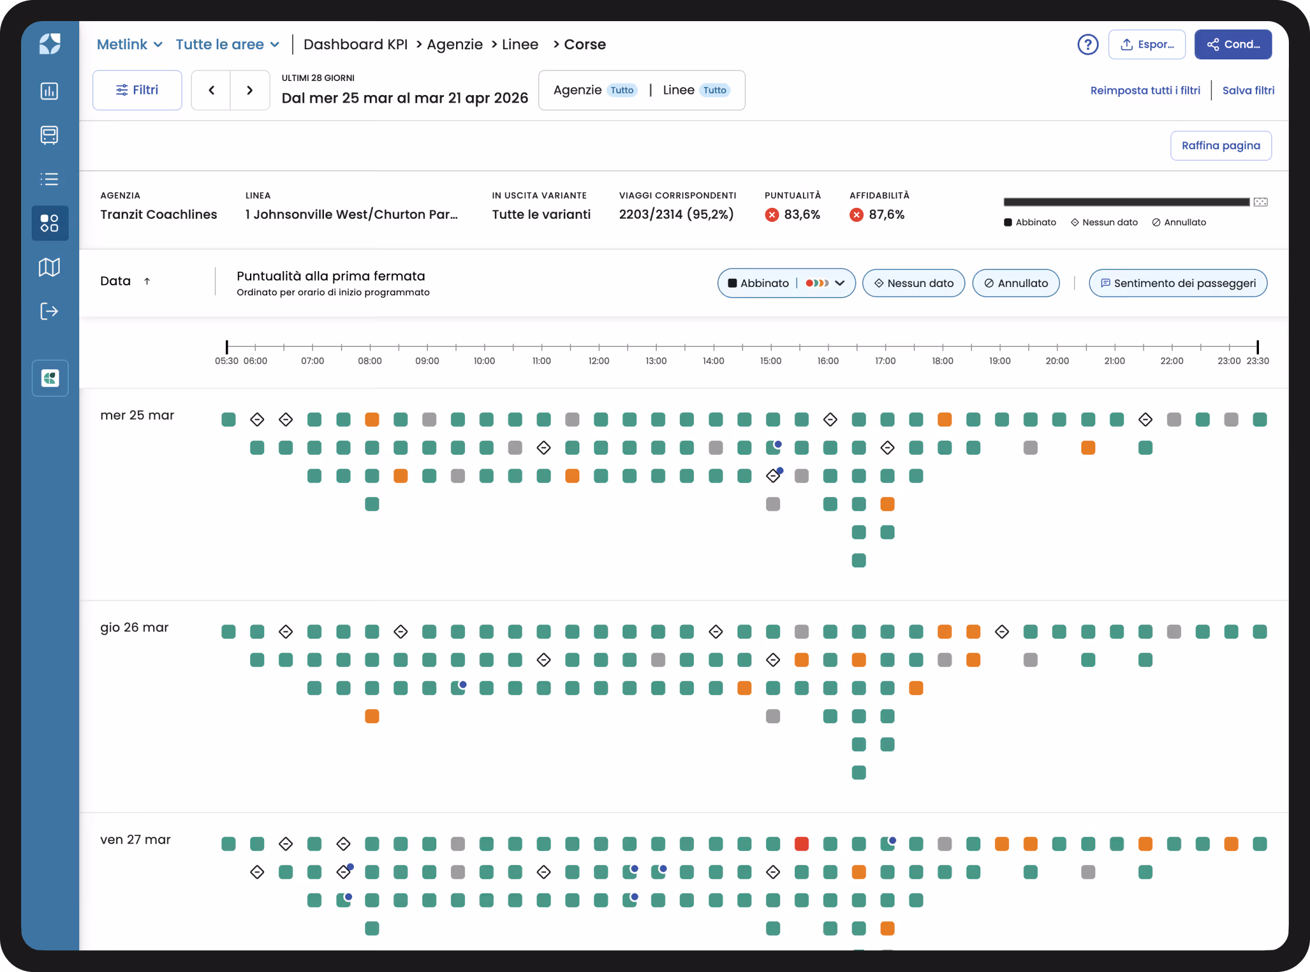Open Agenzie Tutto filter selector

coord(595,90)
